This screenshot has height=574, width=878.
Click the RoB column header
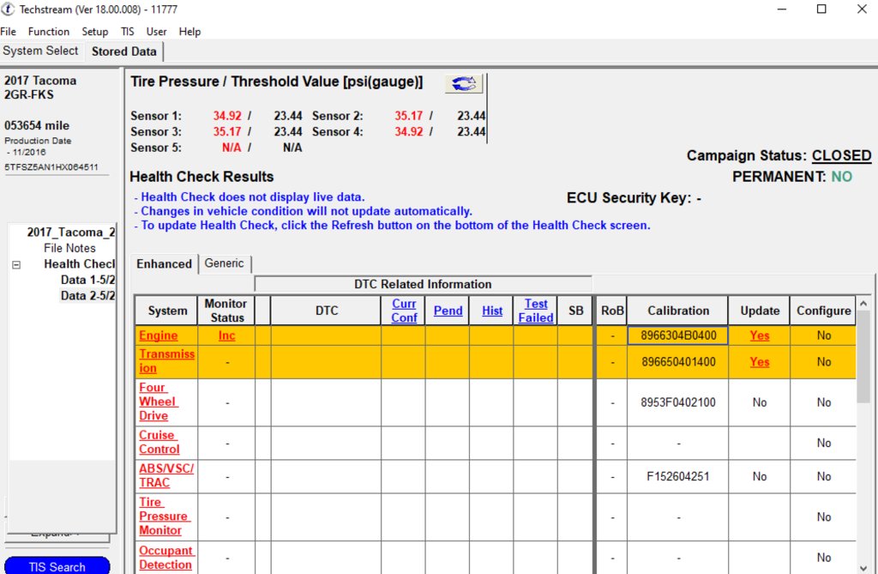(612, 311)
